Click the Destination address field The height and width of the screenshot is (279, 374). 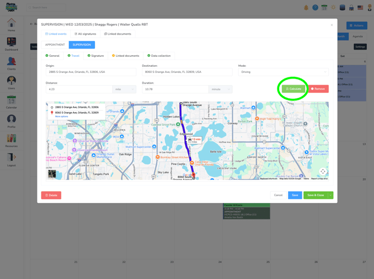coord(187,72)
